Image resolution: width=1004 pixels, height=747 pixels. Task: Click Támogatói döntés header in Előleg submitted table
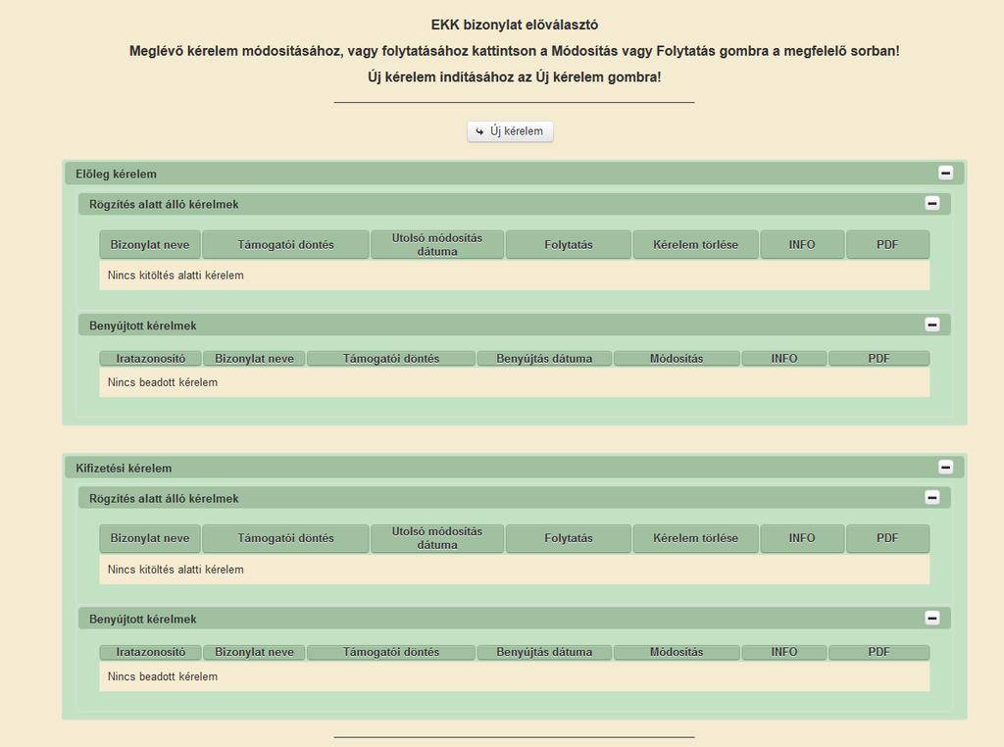pos(391,359)
